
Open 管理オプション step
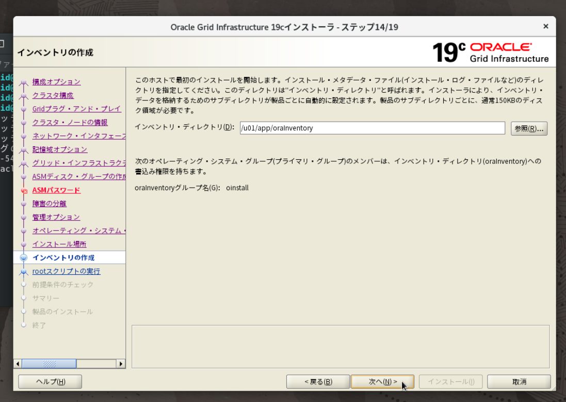click(56, 217)
